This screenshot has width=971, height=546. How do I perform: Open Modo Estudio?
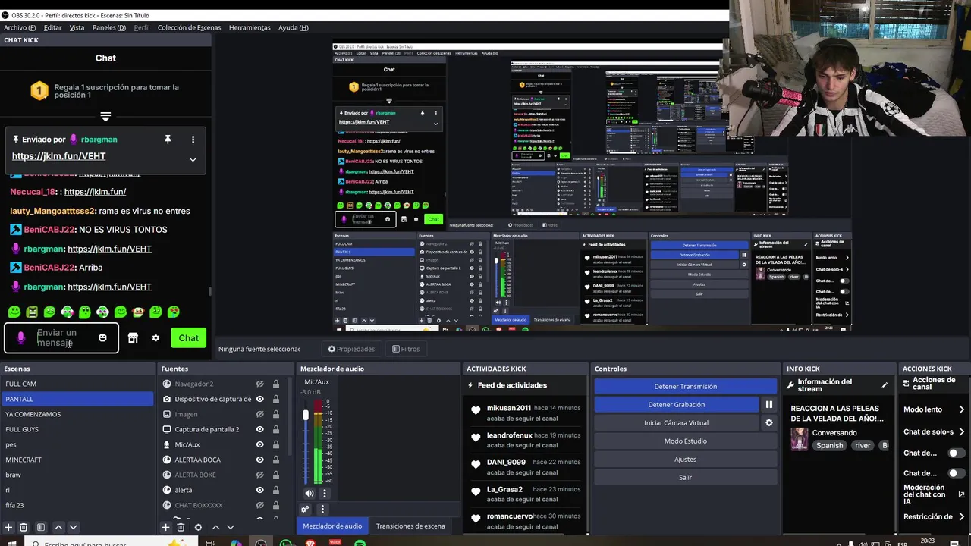[685, 441]
